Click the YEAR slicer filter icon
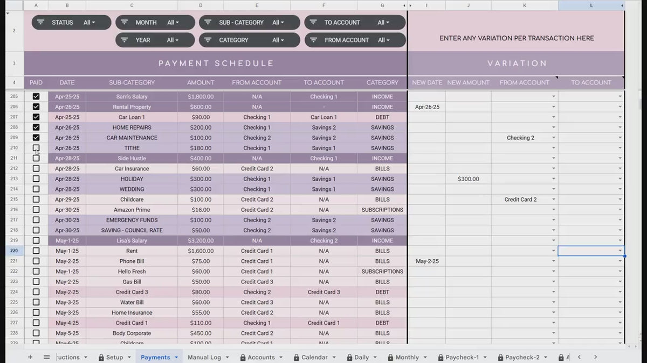Viewport: 647px width, 363px height. click(125, 40)
